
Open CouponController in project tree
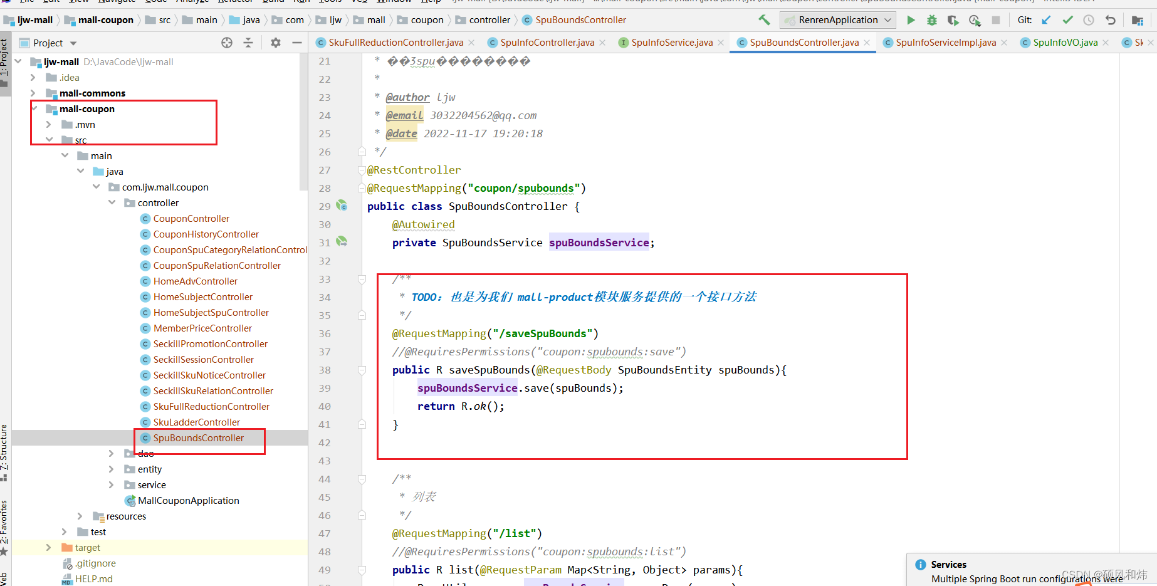pos(191,218)
